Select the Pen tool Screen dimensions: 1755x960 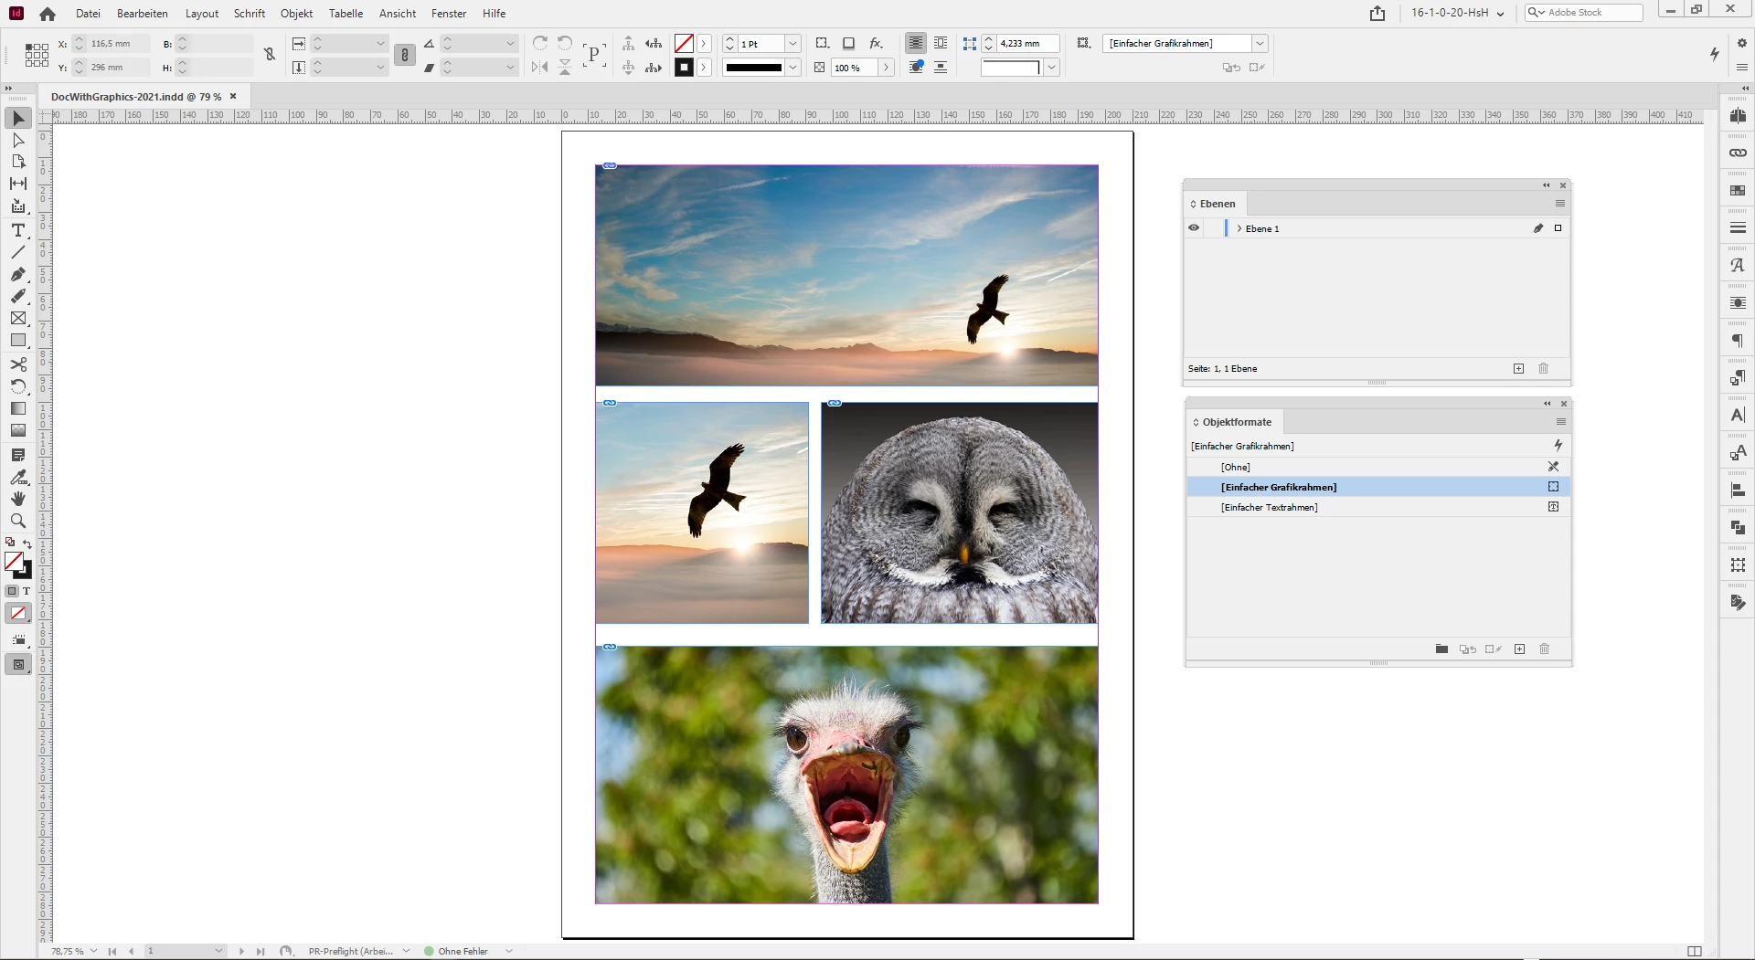point(18,274)
